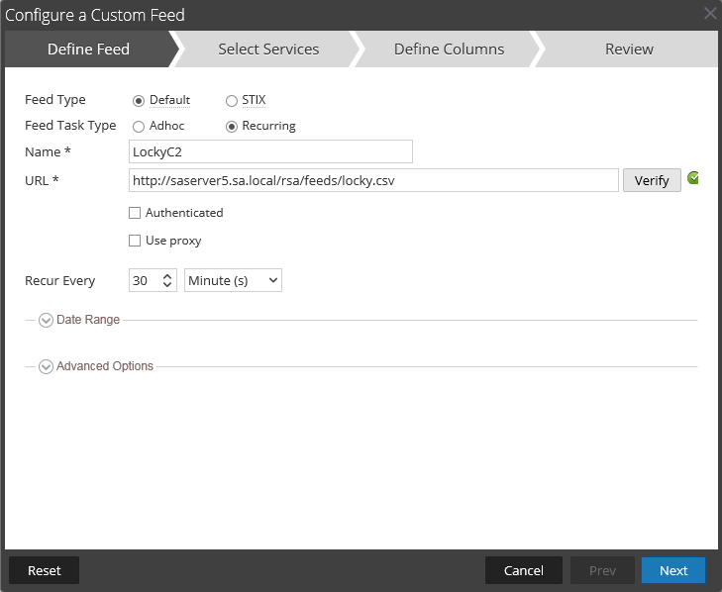Click the Next button

point(672,570)
